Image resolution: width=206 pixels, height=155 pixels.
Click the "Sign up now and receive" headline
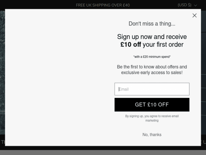click(x=152, y=37)
